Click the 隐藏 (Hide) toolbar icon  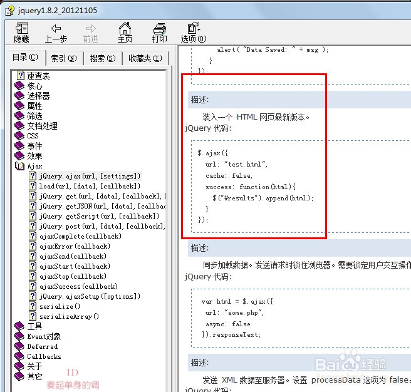[x=21, y=28]
